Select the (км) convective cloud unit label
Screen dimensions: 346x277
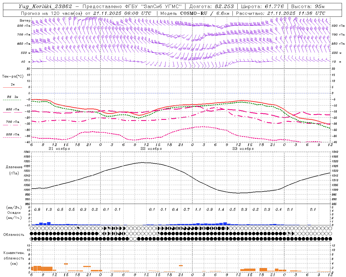pos(14,263)
